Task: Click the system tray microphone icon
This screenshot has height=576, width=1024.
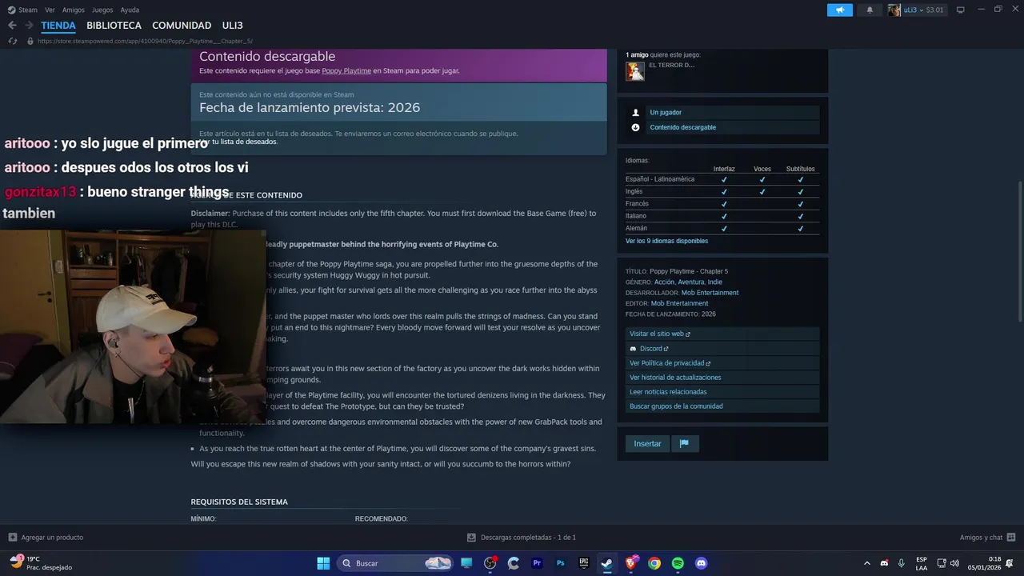Action: pyautogui.click(x=902, y=563)
